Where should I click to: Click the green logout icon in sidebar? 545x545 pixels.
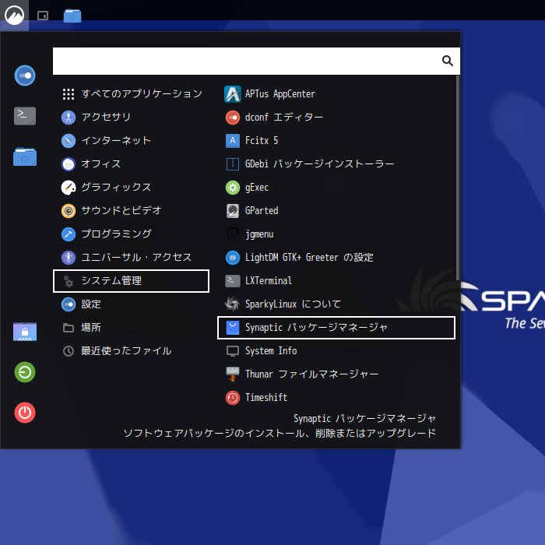point(25,372)
